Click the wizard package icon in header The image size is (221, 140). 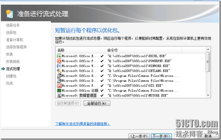pos(9,13)
